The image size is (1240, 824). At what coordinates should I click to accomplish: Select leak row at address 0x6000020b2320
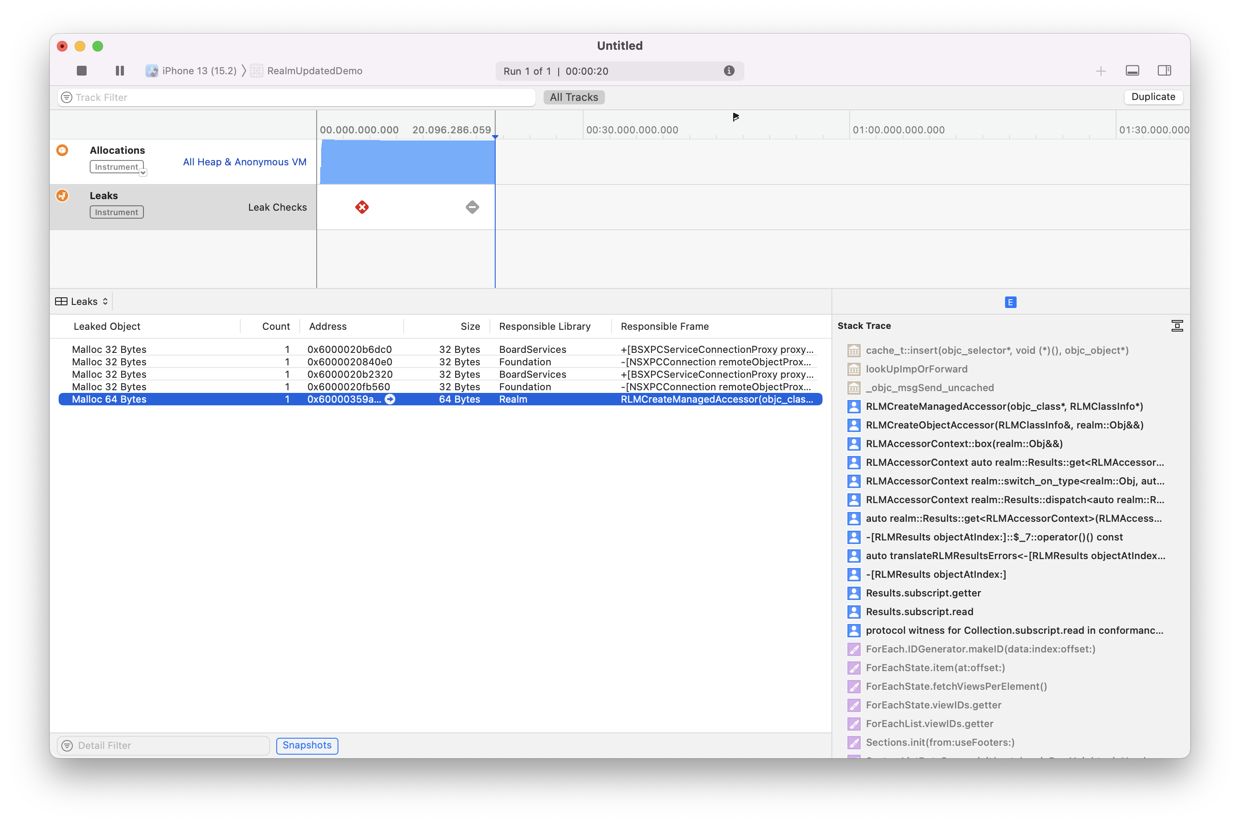(440, 374)
